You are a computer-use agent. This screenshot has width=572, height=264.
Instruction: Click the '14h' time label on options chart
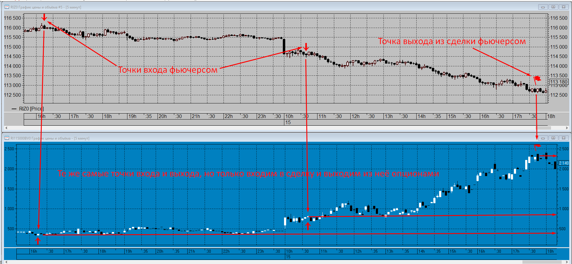point(421,252)
